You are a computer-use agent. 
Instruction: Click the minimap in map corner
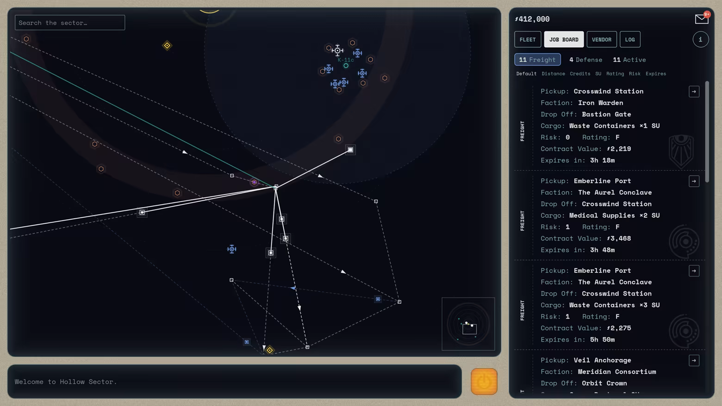[x=468, y=324]
